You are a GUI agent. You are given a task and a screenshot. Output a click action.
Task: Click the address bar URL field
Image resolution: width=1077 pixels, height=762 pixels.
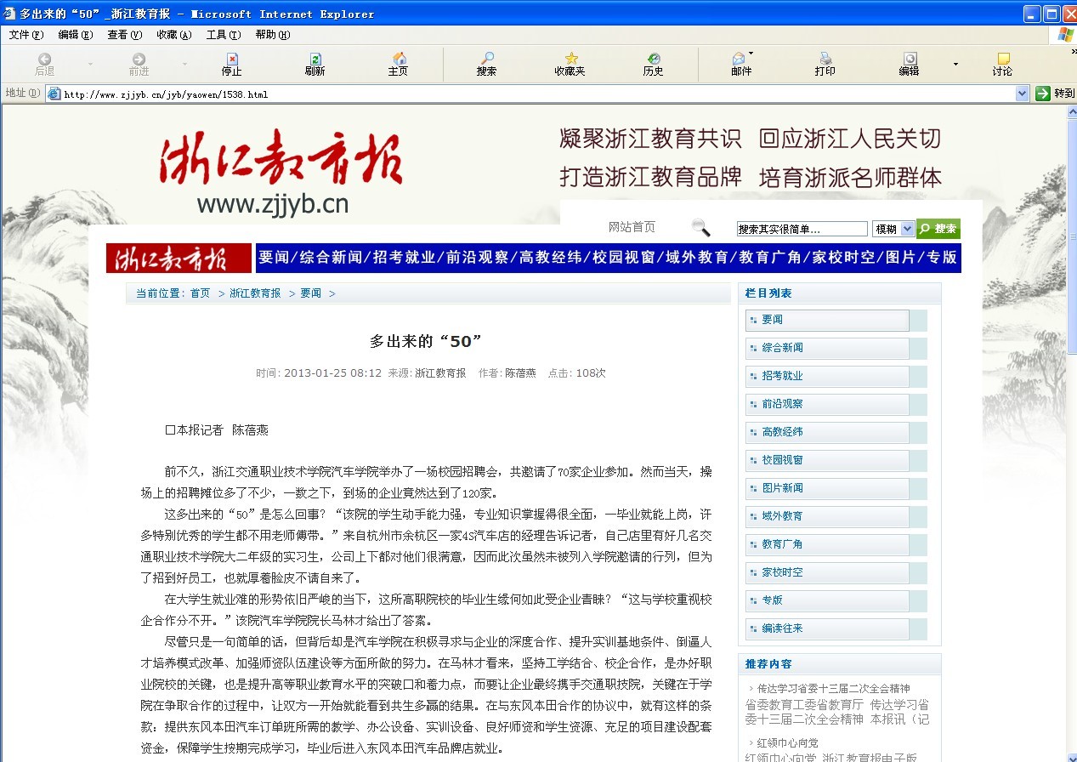pos(538,94)
